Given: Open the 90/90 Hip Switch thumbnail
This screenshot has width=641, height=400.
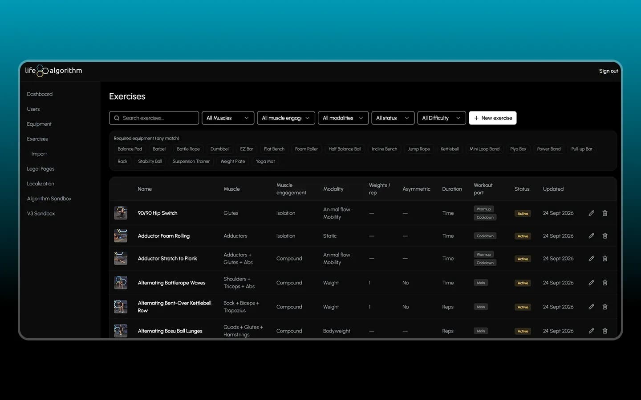Looking at the screenshot, I should (x=121, y=213).
